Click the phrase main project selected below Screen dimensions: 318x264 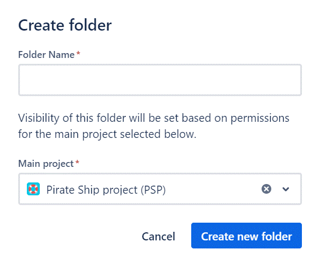pyautogui.click(x=126, y=134)
